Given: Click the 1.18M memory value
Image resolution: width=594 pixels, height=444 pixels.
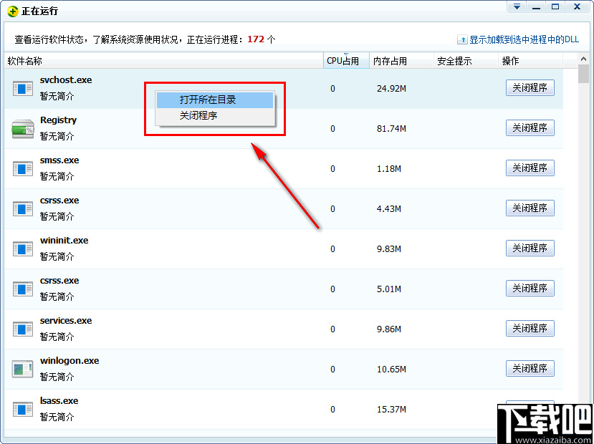Looking at the screenshot, I should point(389,169).
